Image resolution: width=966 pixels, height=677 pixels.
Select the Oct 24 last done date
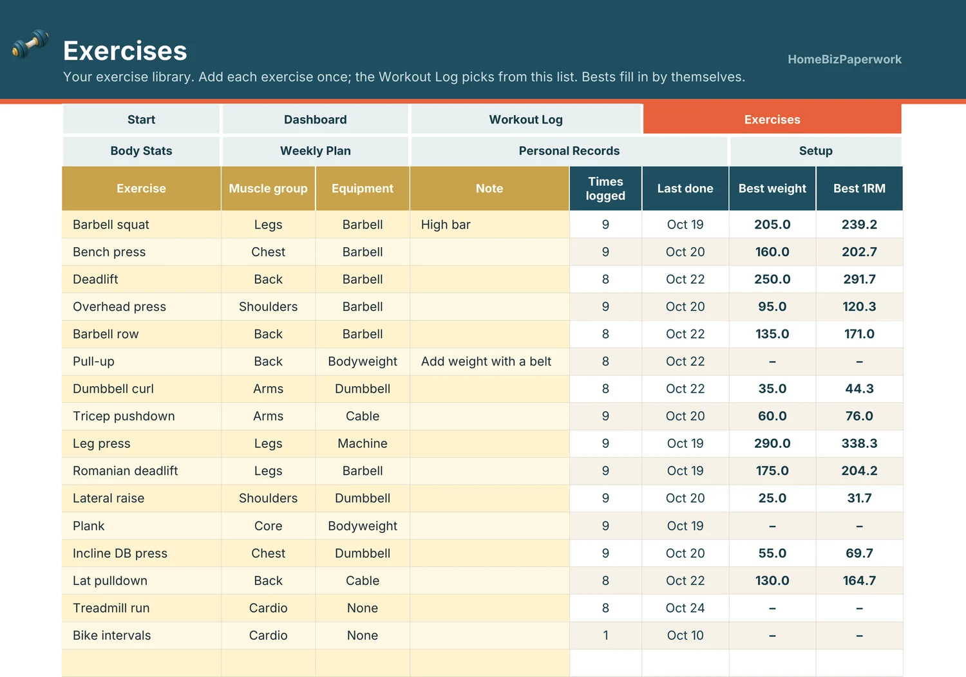(x=685, y=608)
